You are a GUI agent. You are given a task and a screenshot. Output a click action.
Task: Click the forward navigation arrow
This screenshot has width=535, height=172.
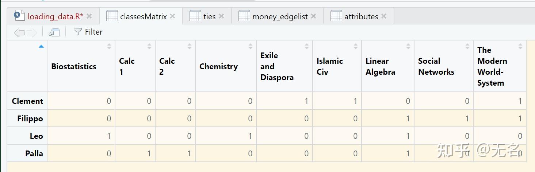point(32,32)
